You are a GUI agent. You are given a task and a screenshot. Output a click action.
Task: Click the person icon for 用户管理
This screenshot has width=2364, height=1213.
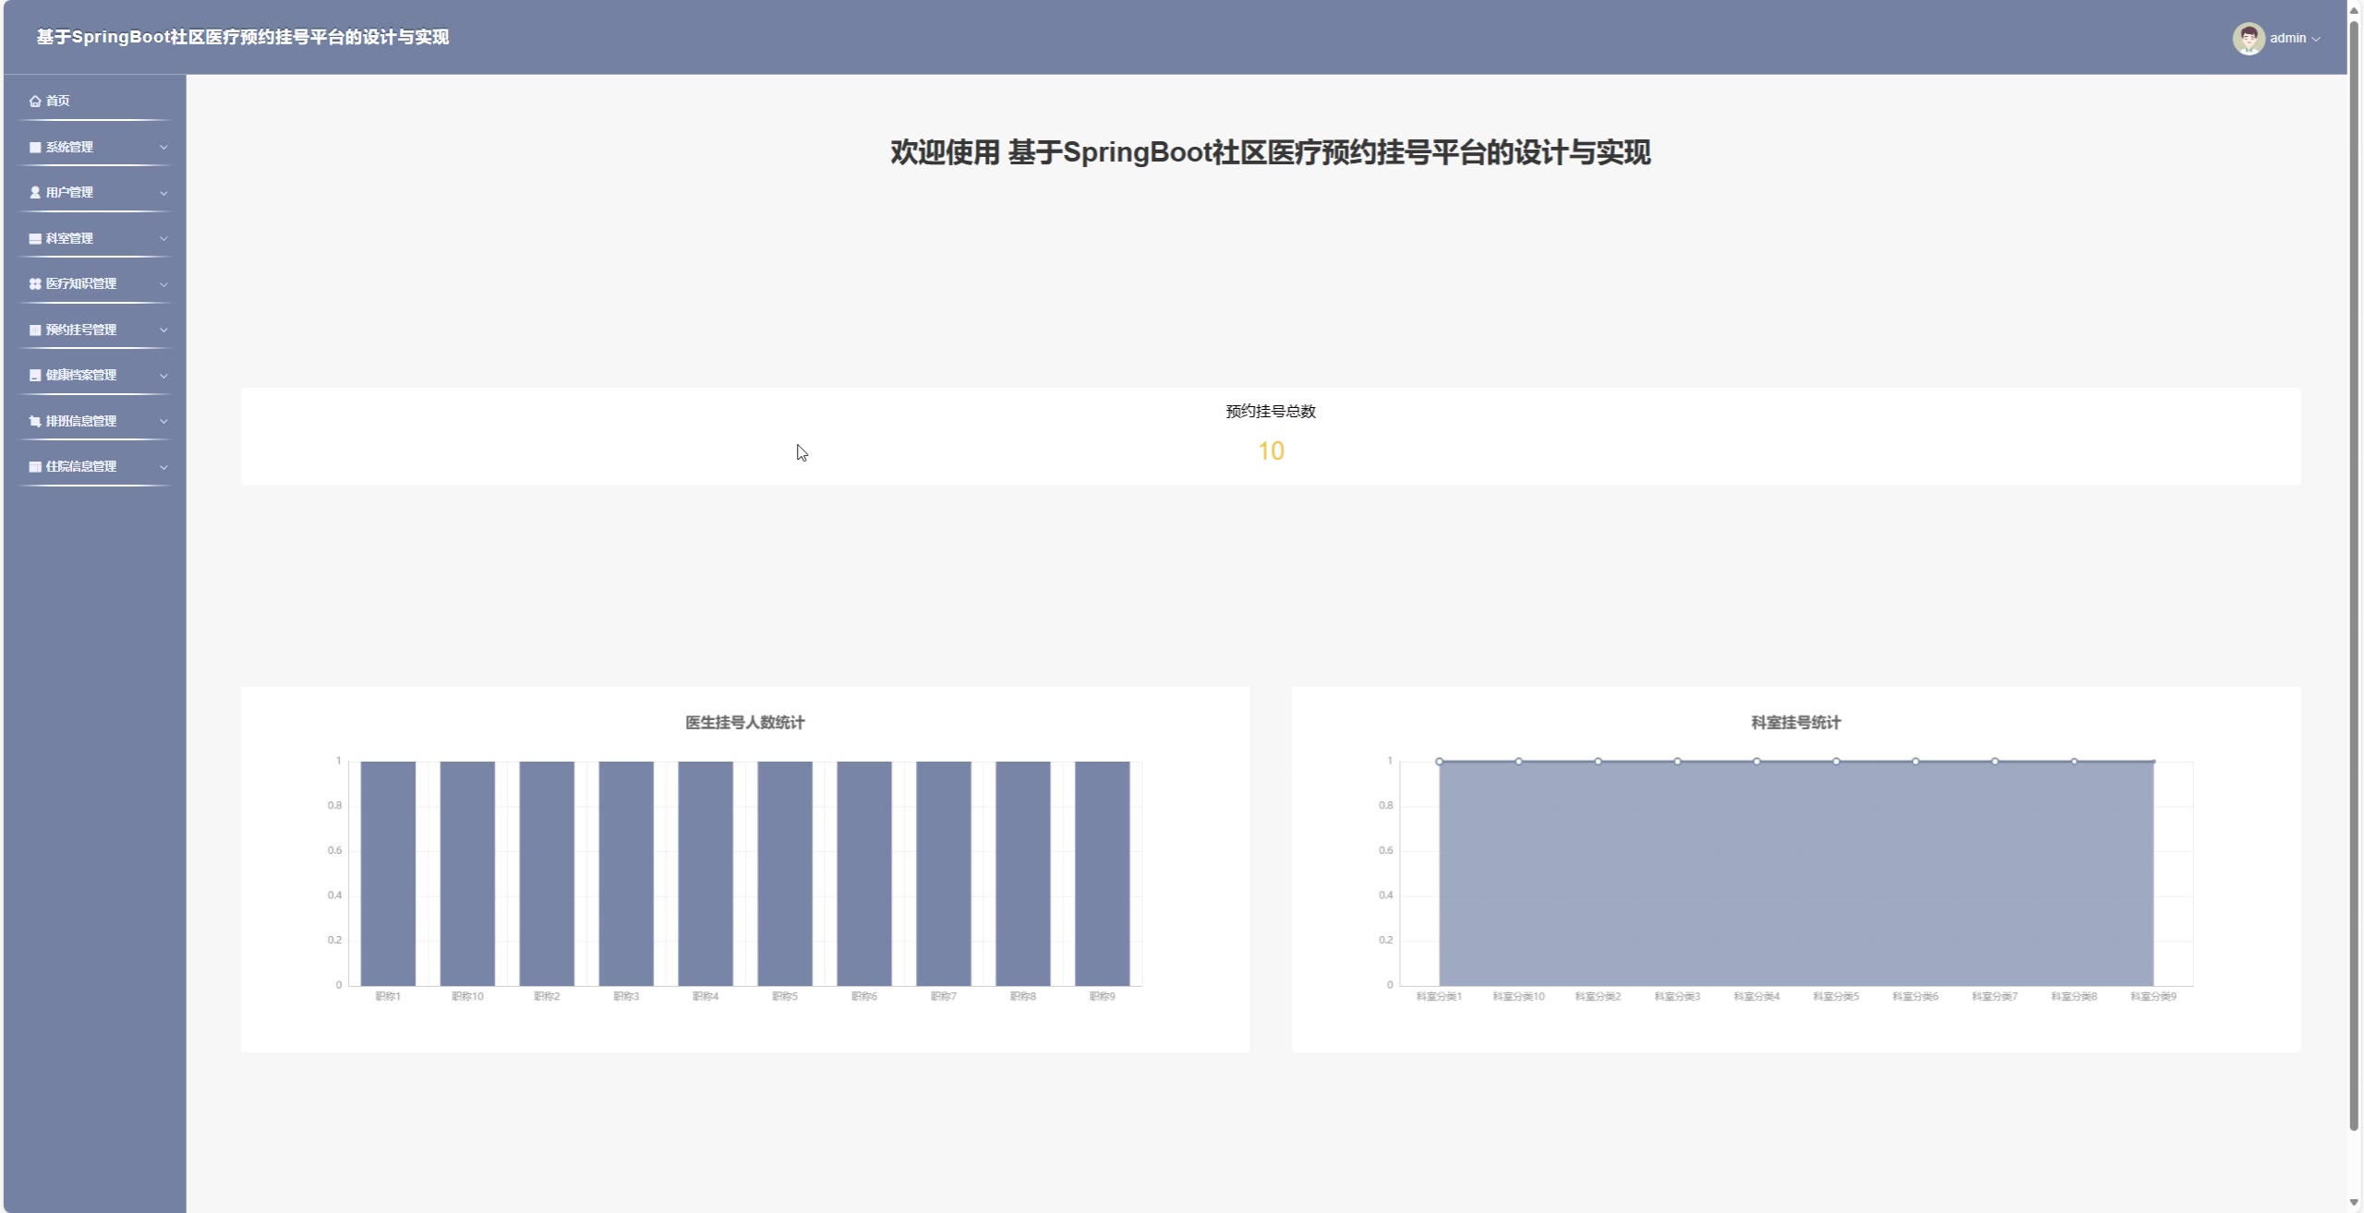[x=35, y=192]
